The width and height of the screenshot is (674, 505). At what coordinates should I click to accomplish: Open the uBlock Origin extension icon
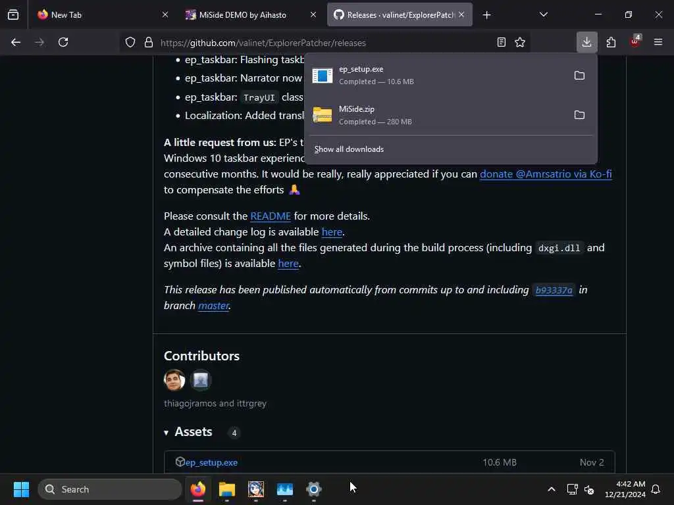(635, 41)
